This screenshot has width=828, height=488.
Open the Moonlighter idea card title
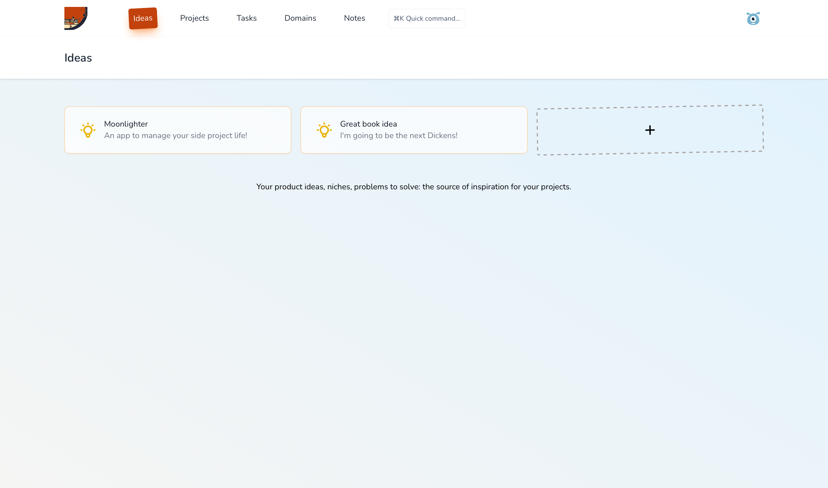click(126, 124)
